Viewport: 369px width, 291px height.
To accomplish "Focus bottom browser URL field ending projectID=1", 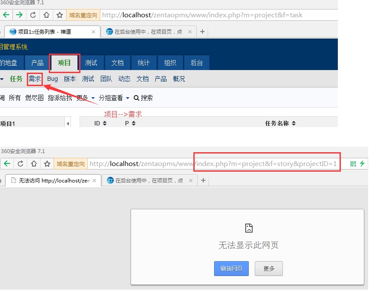I will pyautogui.click(x=214, y=164).
